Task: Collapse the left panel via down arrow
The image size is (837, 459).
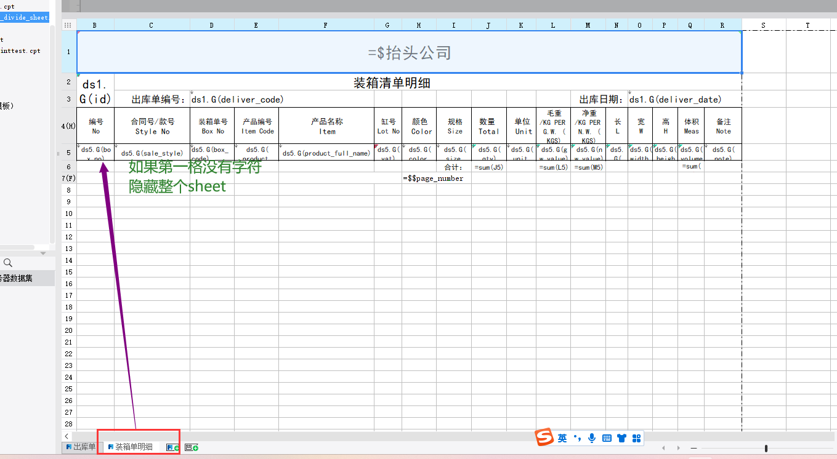Action: [43, 253]
